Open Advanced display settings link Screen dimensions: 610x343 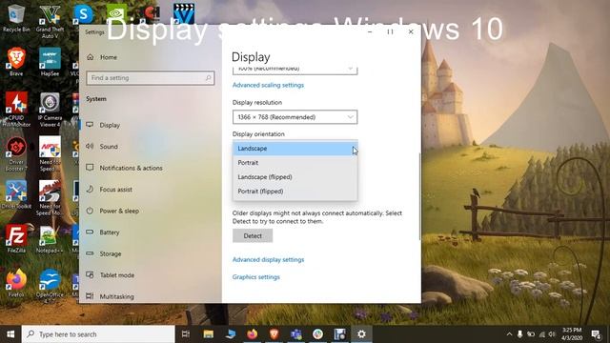tap(268, 260)
